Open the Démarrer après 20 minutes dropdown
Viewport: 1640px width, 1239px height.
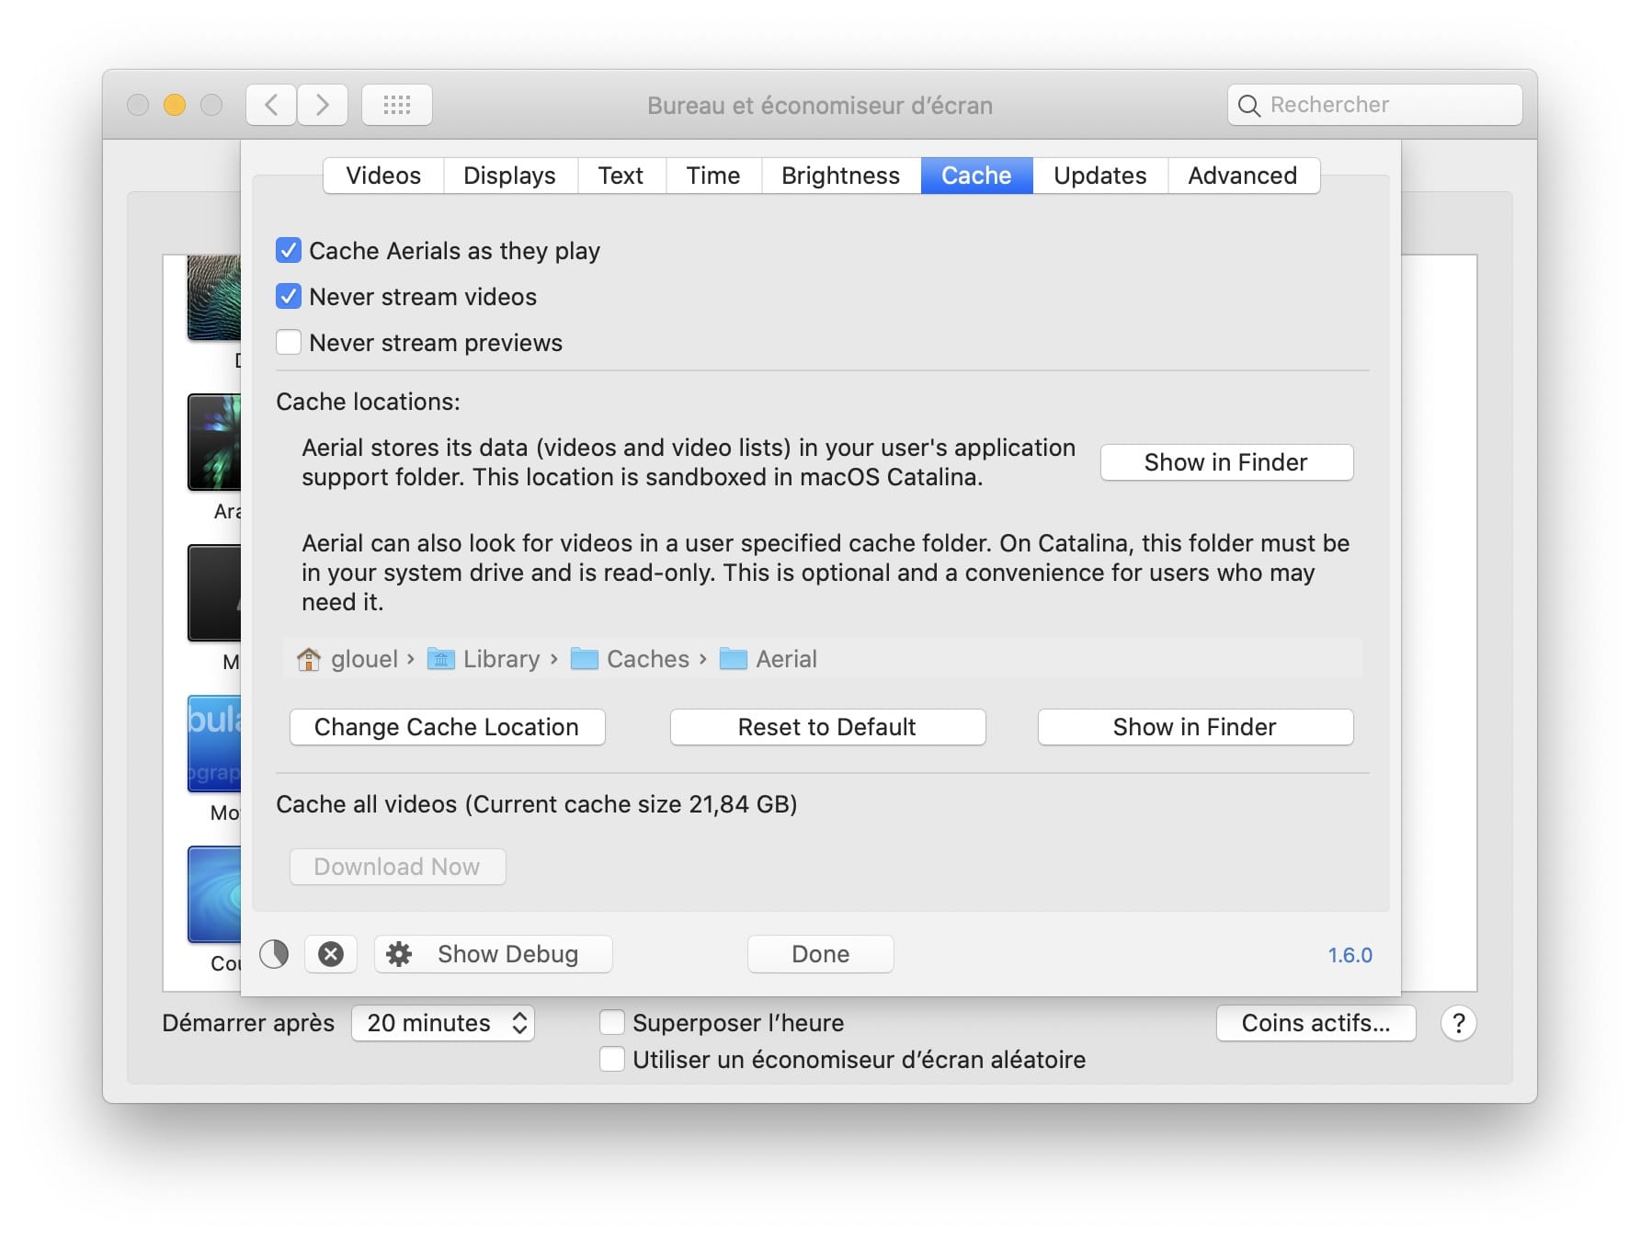point(443,1023)
